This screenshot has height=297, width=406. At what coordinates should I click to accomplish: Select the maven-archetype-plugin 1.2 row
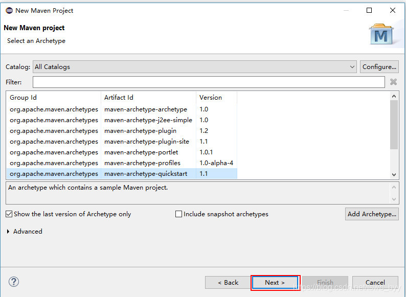[x=122, y=131]
